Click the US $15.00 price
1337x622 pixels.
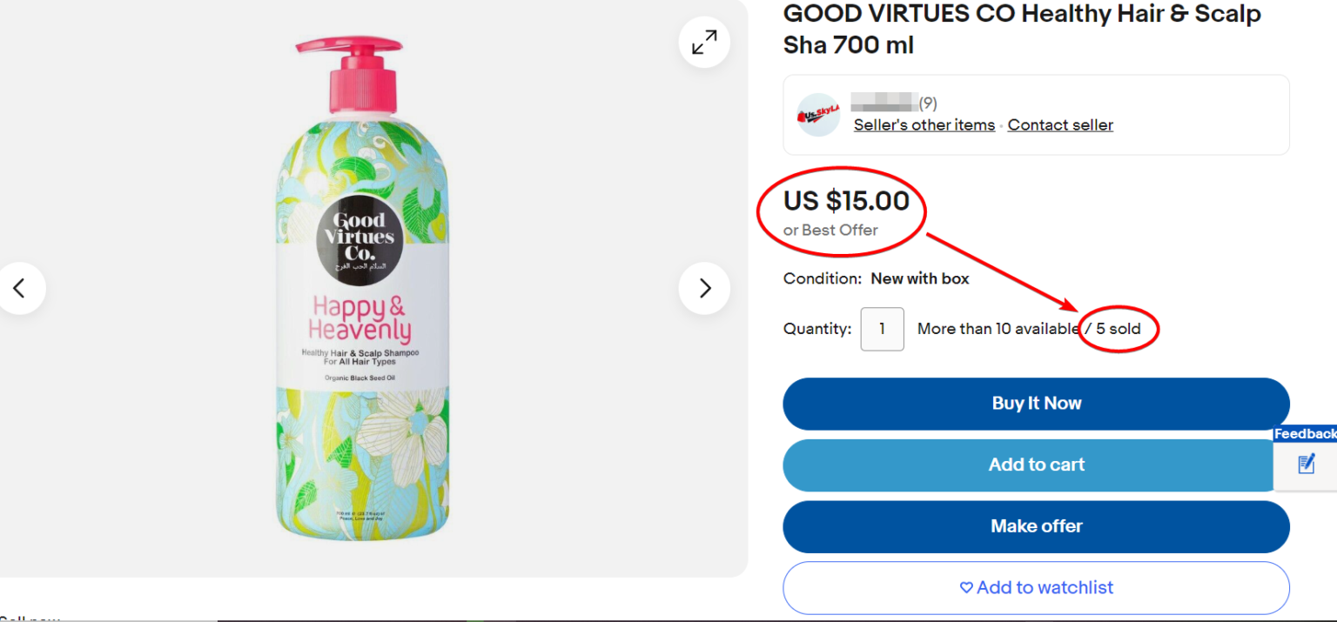pyautogui.click(x=846, y=201)
